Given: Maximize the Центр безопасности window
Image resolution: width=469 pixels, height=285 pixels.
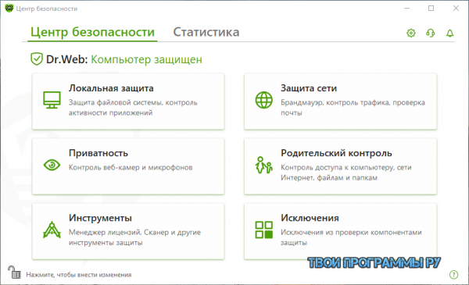Looking at the screenshot, I should [431, 9].
